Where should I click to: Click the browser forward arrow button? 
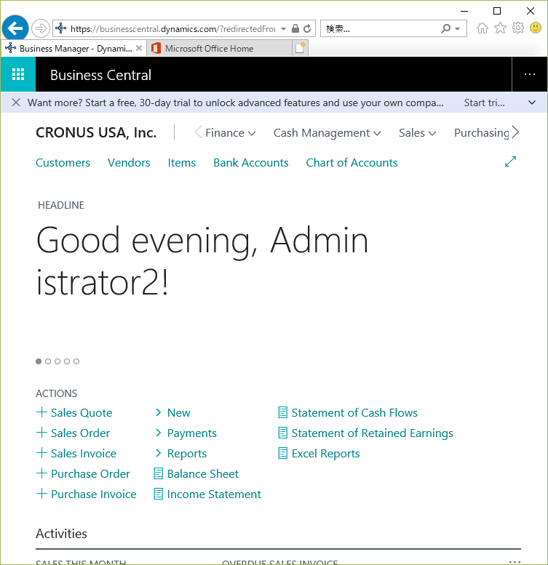click(x=40, y=28)
